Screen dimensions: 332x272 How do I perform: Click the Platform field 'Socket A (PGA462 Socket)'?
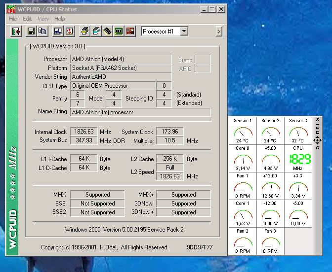click(x=121, y=68)
